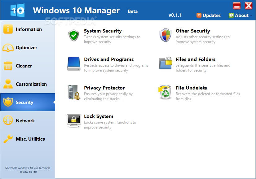Screen dimensions: 256x179
Task: Click the Drives and Programs drive icon
Action: 74,64
